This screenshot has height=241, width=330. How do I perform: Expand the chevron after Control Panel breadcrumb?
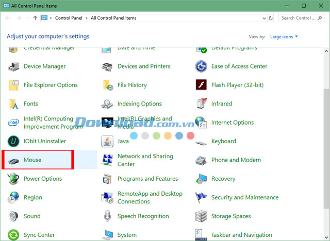pos(87,18)
